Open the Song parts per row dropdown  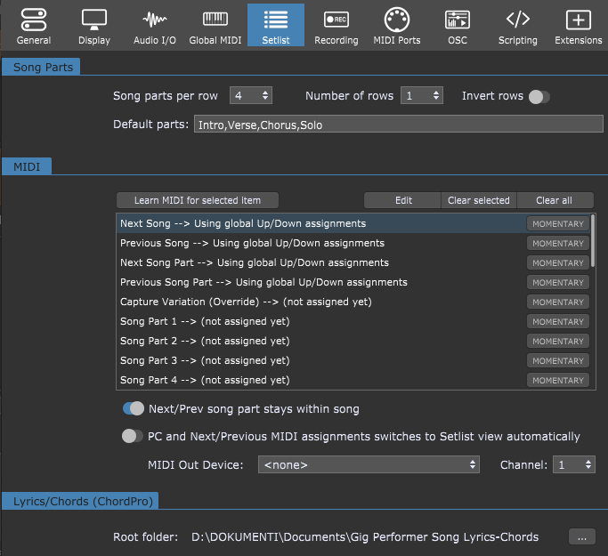[251, 96]
